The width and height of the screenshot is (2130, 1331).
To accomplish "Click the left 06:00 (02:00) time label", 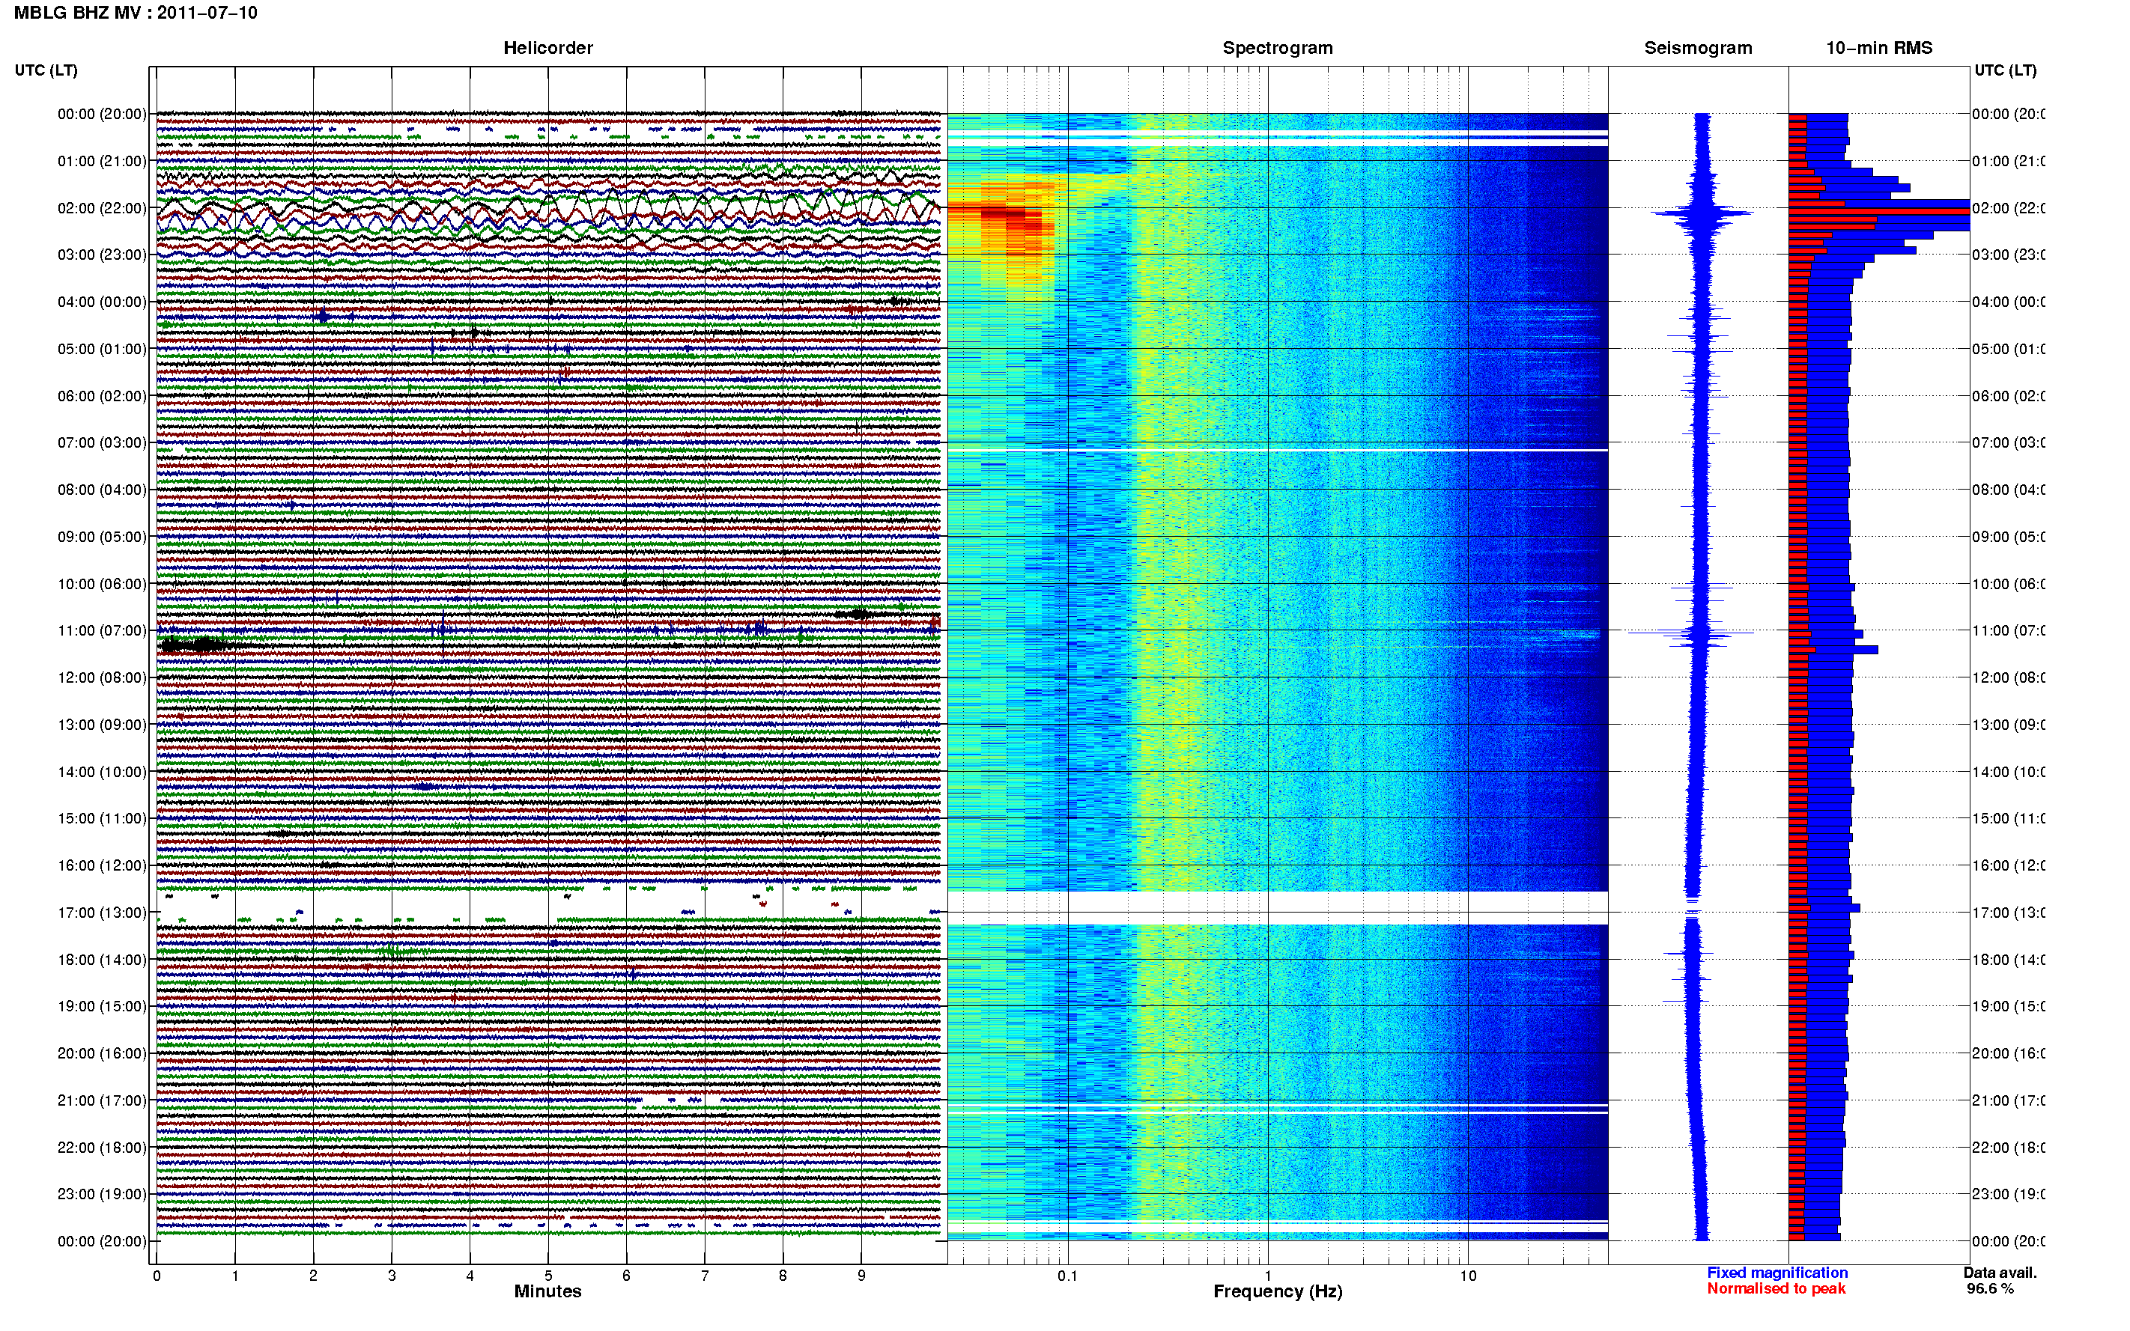I will pos(102,396).
